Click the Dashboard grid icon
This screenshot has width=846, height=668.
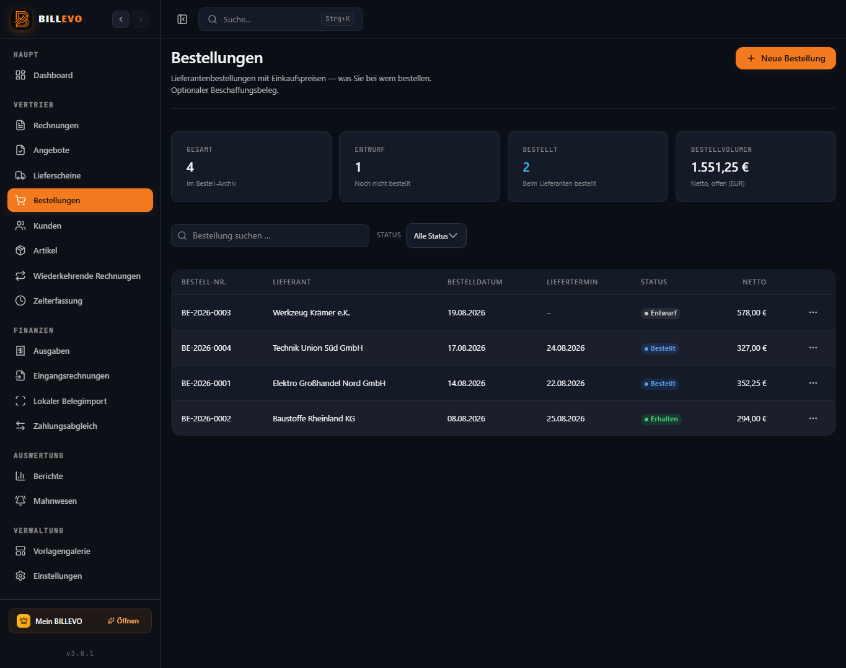pos(20,75)
